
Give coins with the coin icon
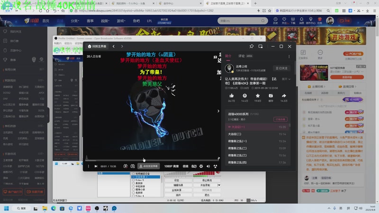point(244,96)
